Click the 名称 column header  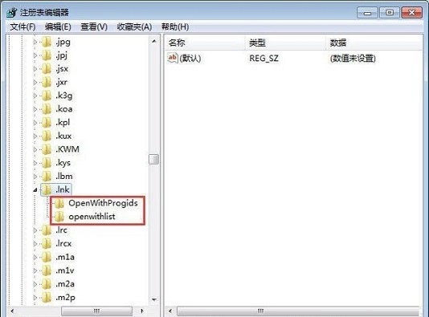tap(204, 43)
